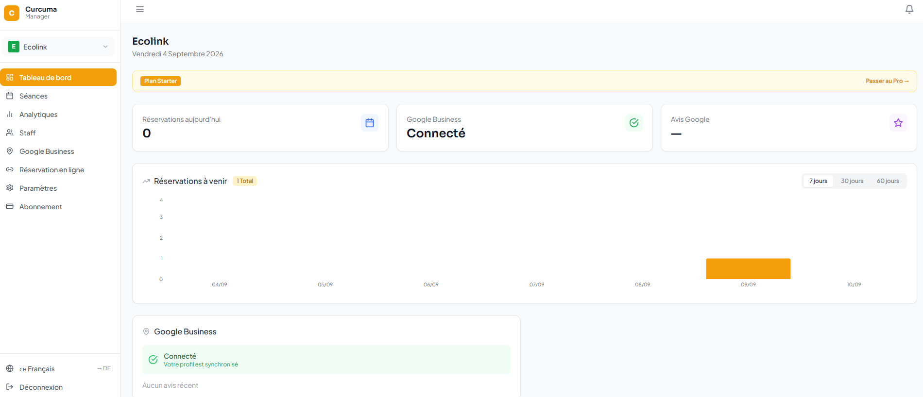The image size is (923, 397).
Task: Click the Analytiques bar chart icon
Action: pyautogui.click(x=10, y=115)
